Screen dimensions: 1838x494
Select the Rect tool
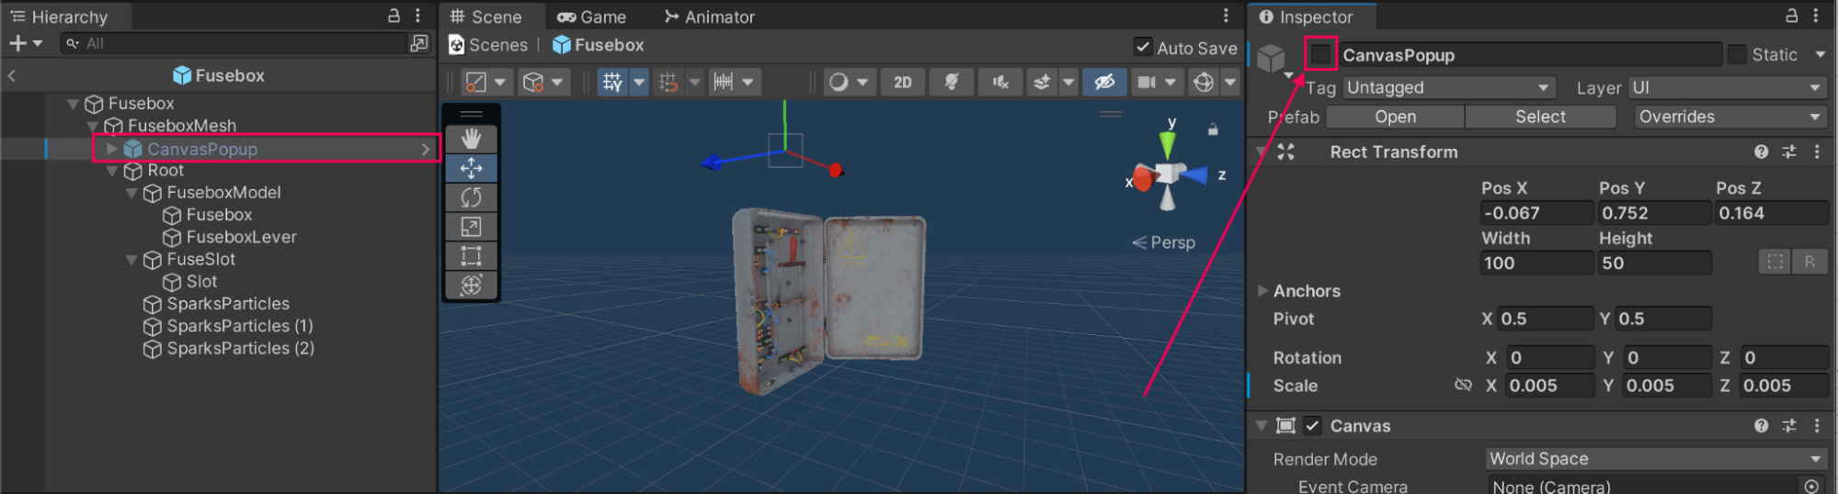coord(471,255)
